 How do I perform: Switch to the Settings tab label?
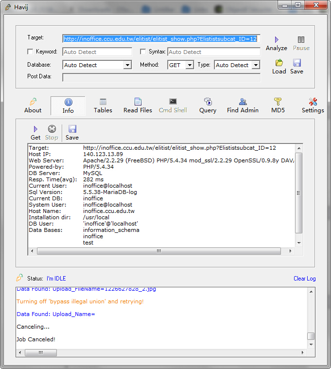click(x=313, y=110)
